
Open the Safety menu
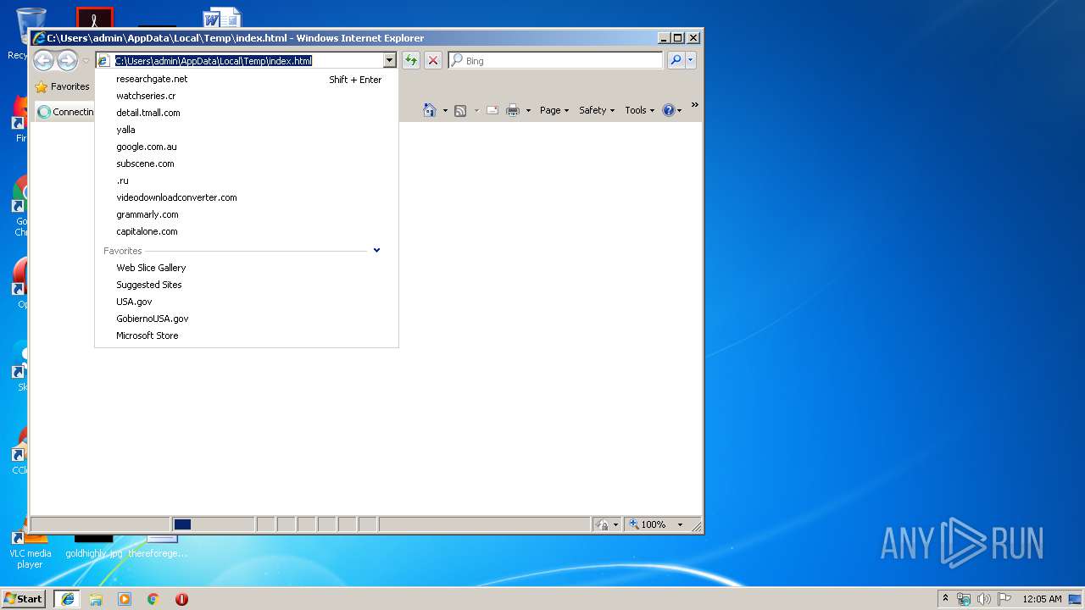coord(597,110)
